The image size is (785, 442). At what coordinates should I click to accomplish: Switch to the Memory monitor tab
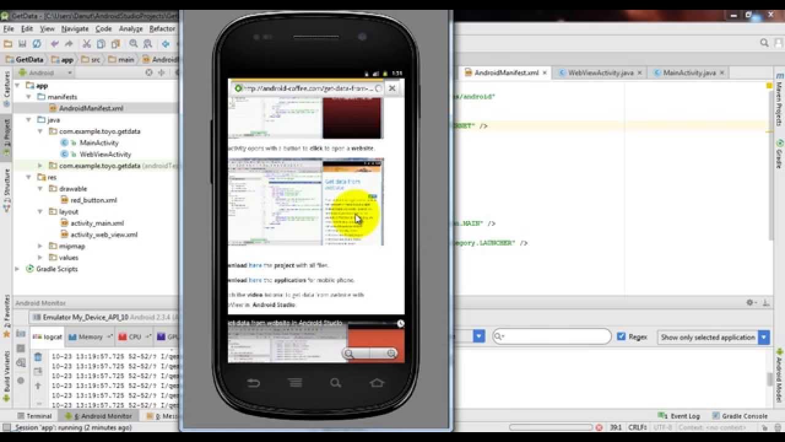click(90, 337)
